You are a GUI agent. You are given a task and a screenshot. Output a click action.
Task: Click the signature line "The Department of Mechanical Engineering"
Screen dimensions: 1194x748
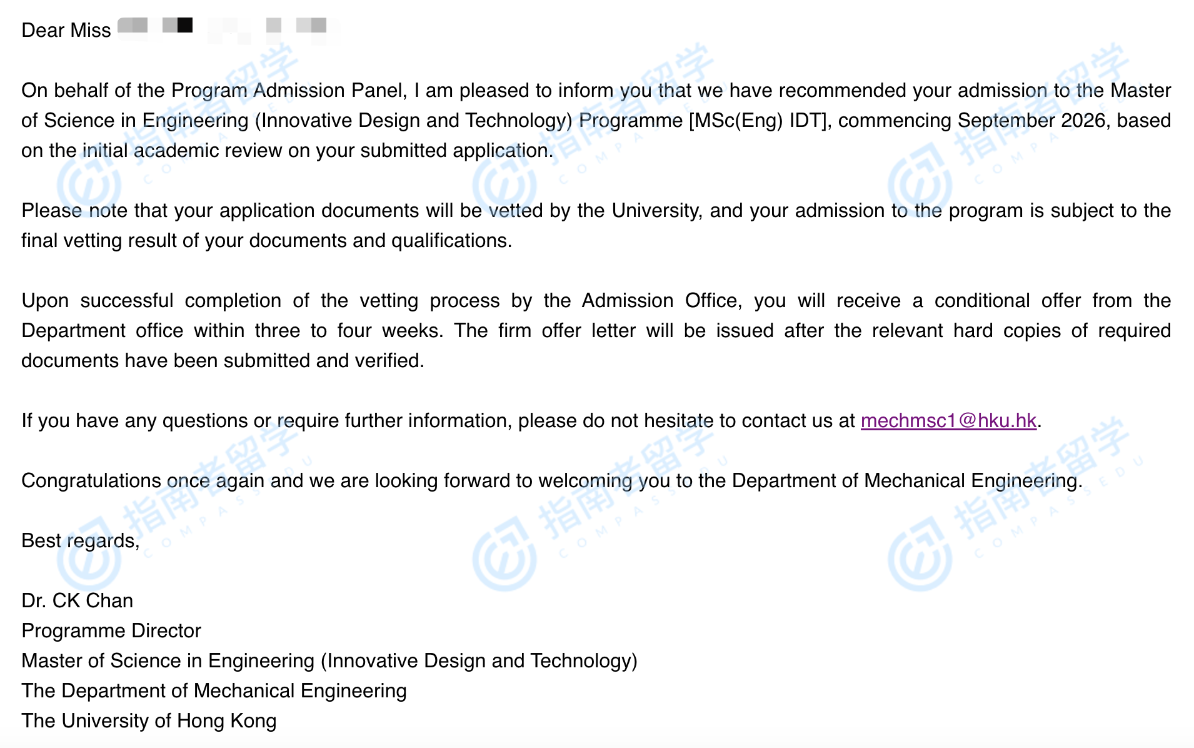point(214,690)
